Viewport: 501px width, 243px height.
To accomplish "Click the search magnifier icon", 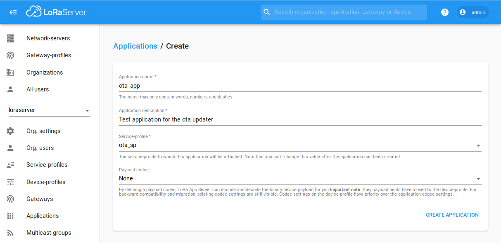I will 266,12.
